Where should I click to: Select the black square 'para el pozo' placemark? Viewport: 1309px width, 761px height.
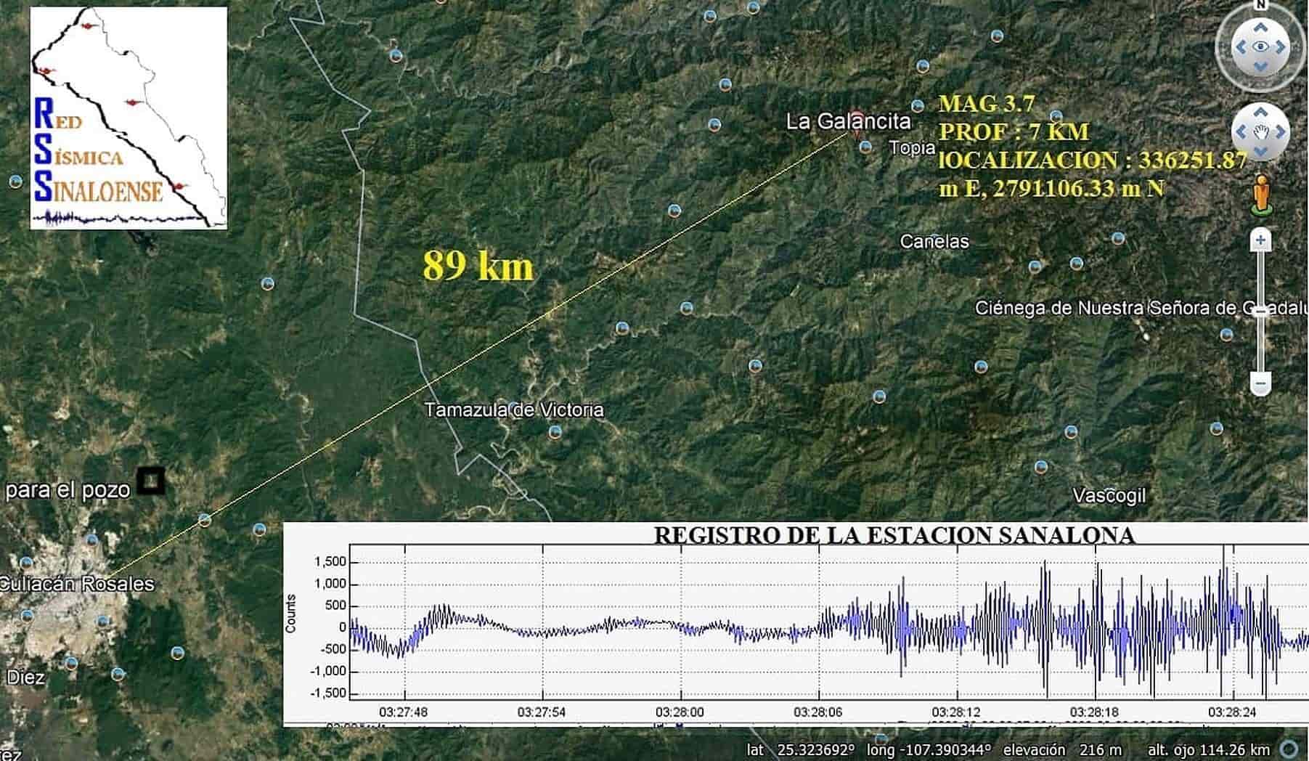tap(151, 480)
